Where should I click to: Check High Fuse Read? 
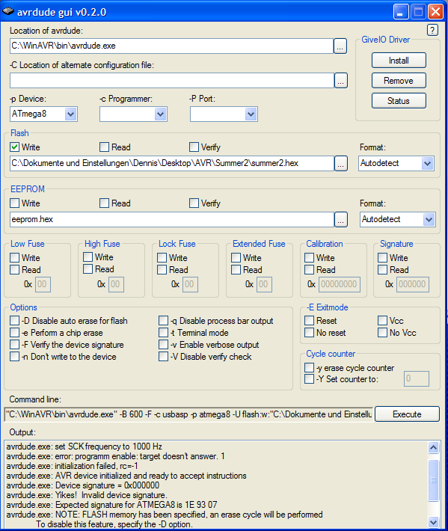coord(88,269)
